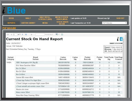Click the Next Scheduled Delivery Day text

coord(23,49)
